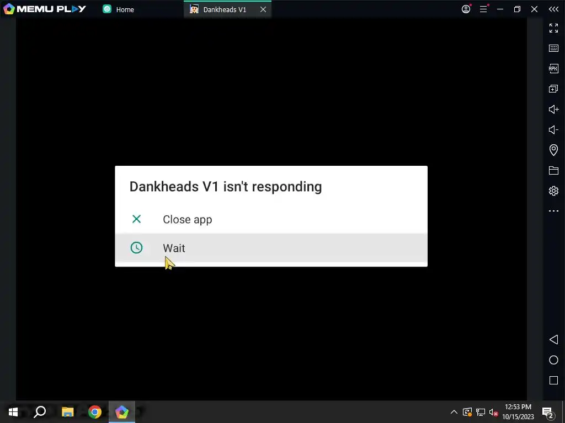
Task: Open multi-instance manager icon
Action: tap(553, 89)
